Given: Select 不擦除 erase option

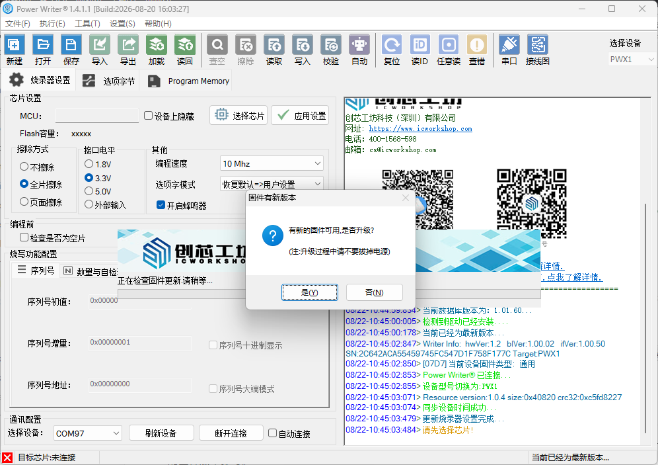Looking at the screenshot, I should click(24, 167).
